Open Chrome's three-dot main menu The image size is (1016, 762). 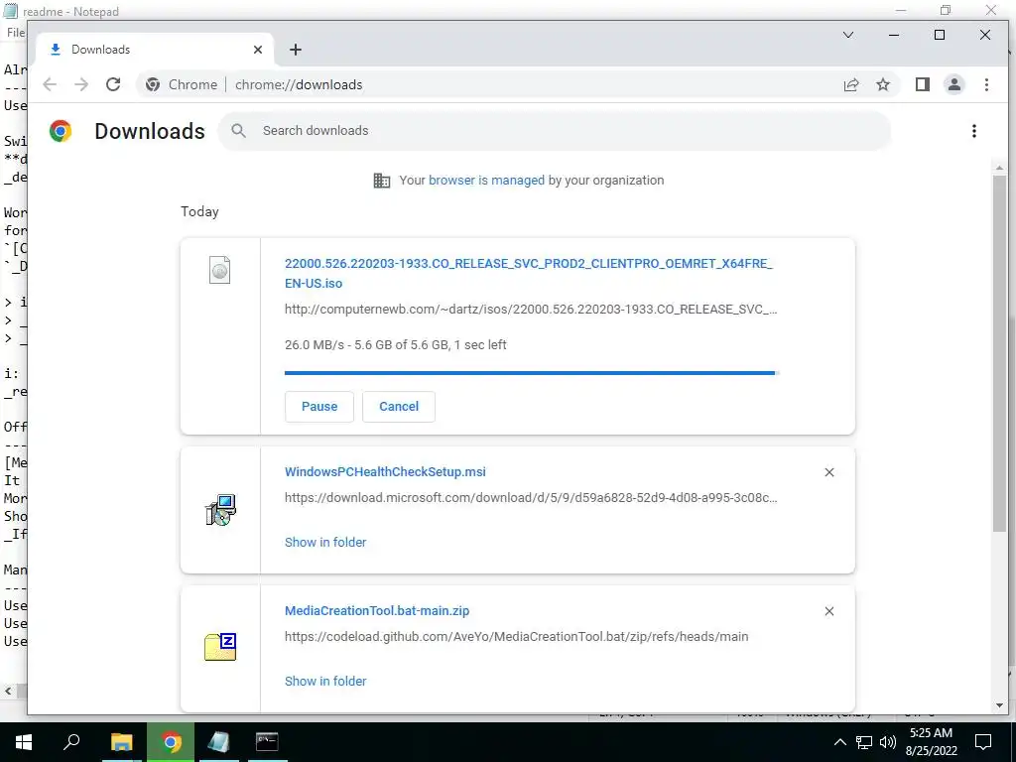[986, 85]
